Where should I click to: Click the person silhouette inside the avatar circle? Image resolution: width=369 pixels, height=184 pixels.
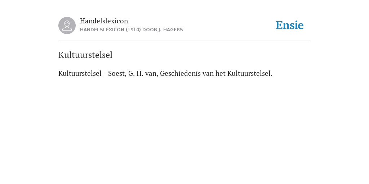coord(67,26)
